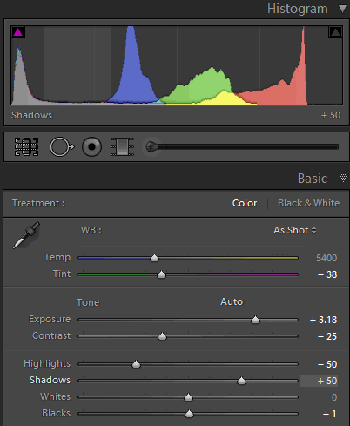
Task: Select the Crop Overlay tool
Action: 26,147
